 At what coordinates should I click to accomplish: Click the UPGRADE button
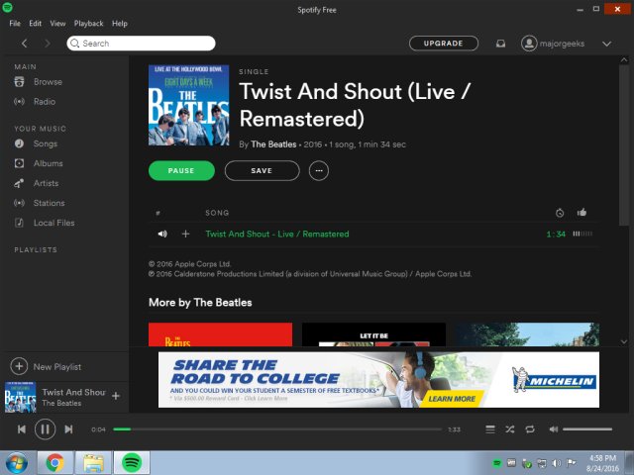pos(443,44)
